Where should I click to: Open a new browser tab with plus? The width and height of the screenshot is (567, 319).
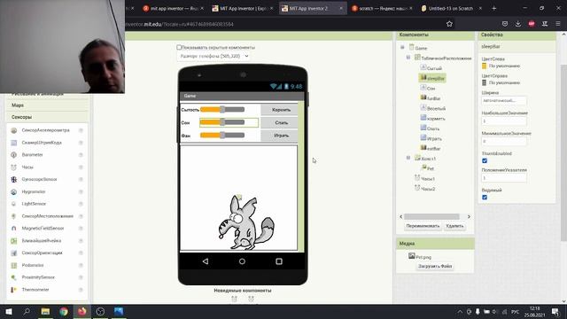pos(494,8)
